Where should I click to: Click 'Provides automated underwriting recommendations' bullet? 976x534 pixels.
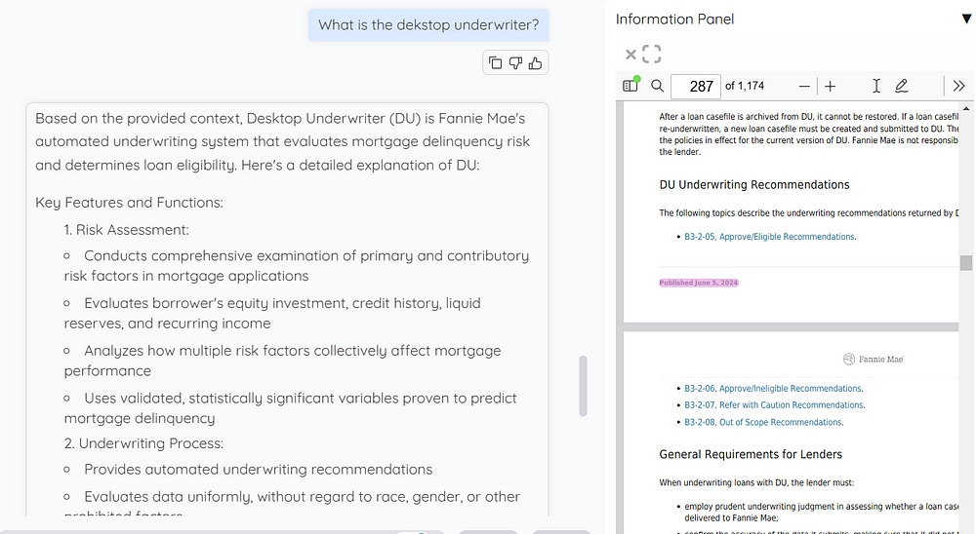(259, 470)
